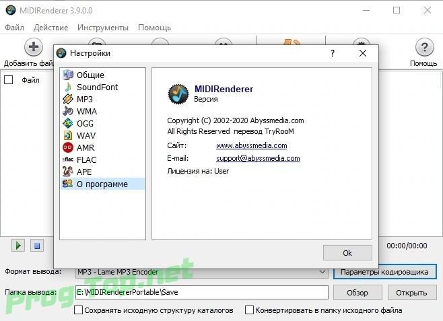443x321 pixels.
Task: Enable Сохранять исходную структуру каталогов checkbox
Action: 78,310
